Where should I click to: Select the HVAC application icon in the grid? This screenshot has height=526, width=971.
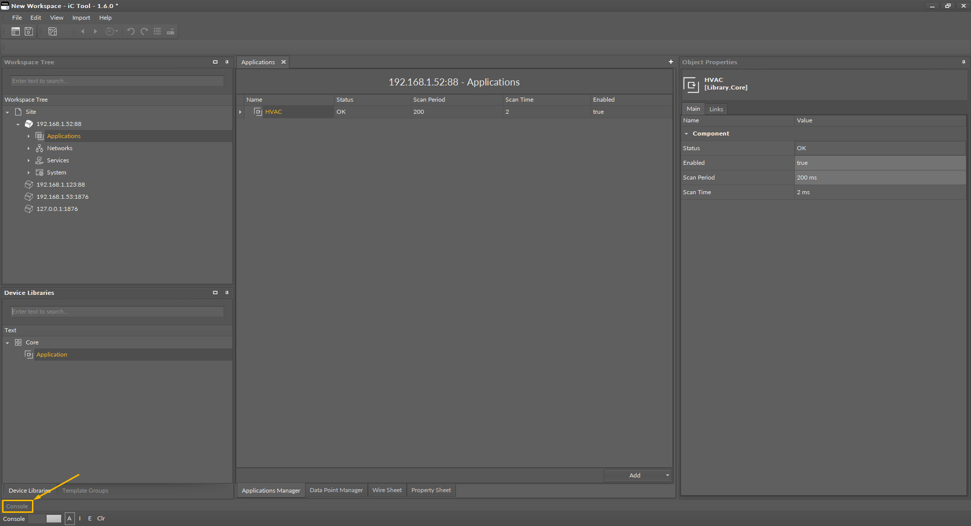pyautogui.click(x=258, y=112)
